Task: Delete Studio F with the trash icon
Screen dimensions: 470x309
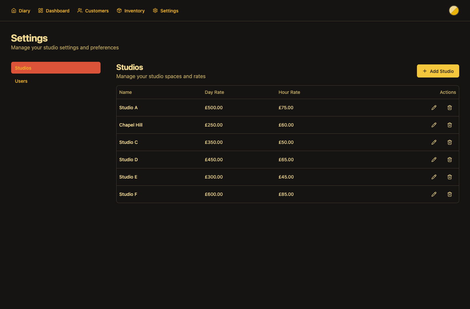Action: (449, 194)
